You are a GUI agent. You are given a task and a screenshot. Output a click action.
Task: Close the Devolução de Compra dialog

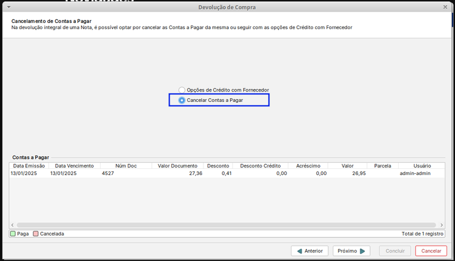tap(446, 7)
